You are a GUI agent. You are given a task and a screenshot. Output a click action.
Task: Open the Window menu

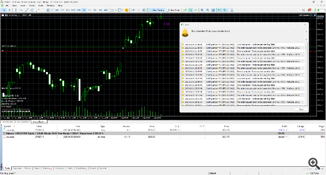coord(50,6)
